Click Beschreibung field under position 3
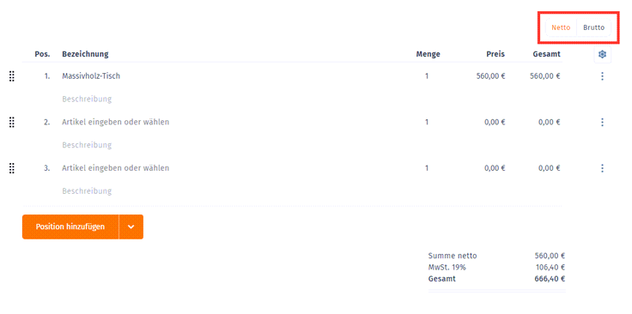Image resolution: width=632 pixels, height=314 pixels. 87,190
